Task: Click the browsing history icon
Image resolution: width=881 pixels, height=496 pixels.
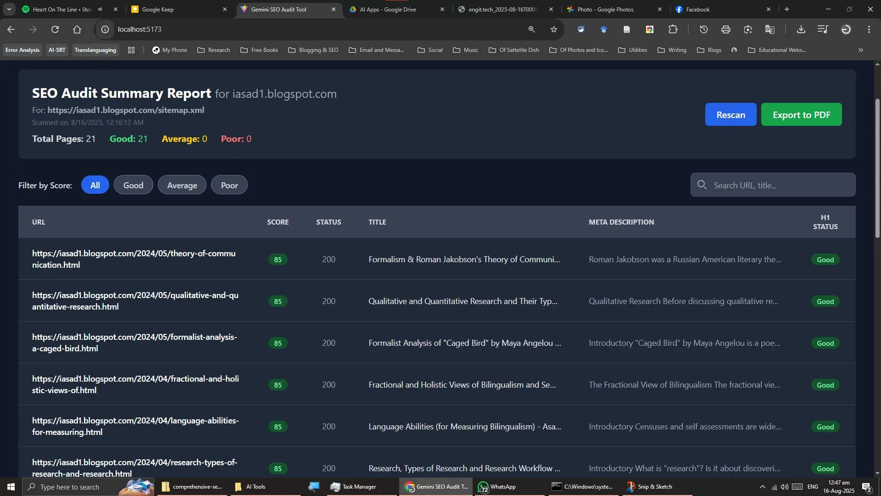Action: point(703,29)
